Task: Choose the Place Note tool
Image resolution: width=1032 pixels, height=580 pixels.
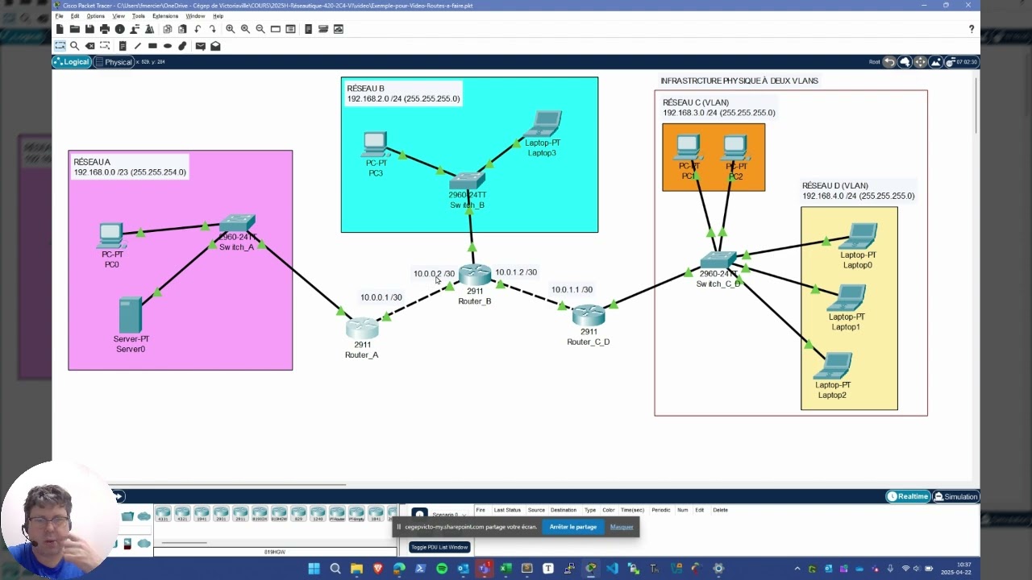Action: click(123, 46)
